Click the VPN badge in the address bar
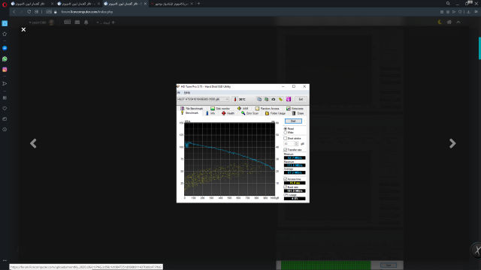 pyautogui.click(x=49, y=12)
